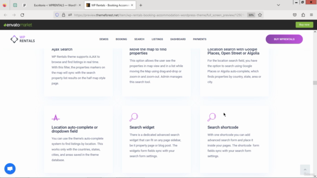
Task: Go back to the previous page
Action: (x=5, y=15)
